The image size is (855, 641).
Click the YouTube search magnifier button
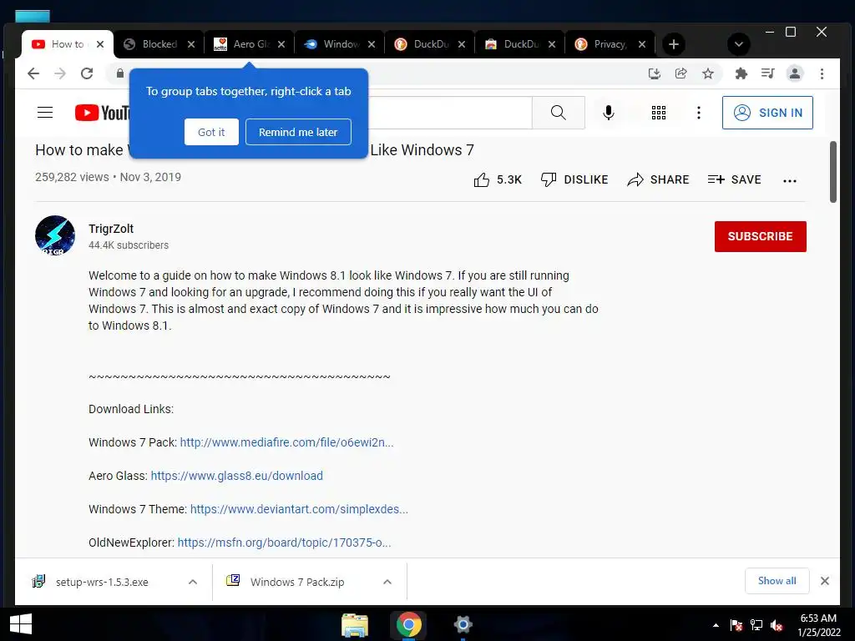click(x=559, y=113)
